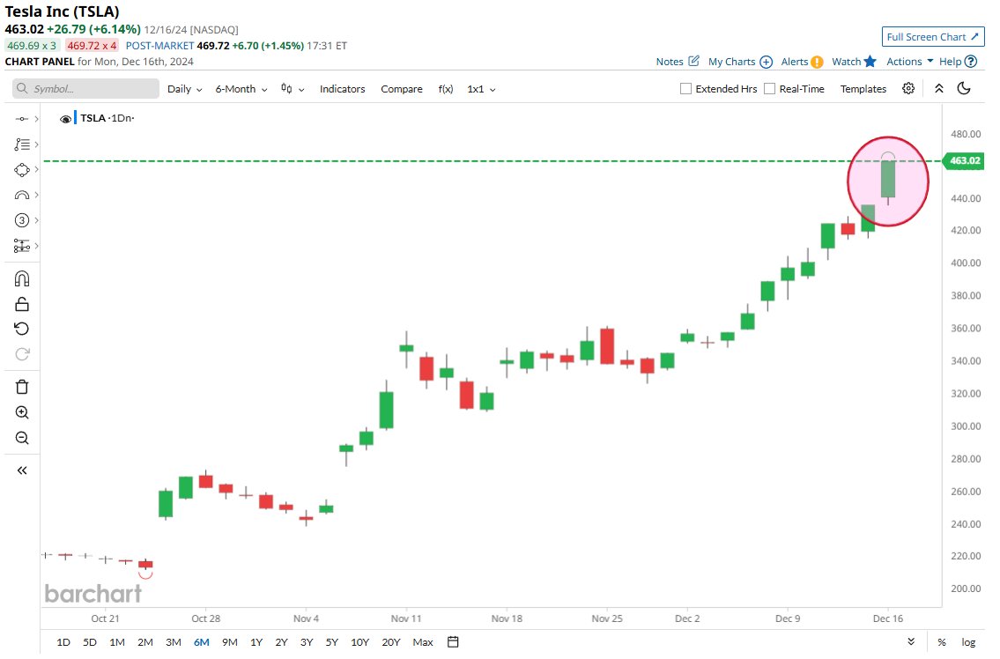Select the 1D range tab
1000x659 pixels.
pos(63,642)
